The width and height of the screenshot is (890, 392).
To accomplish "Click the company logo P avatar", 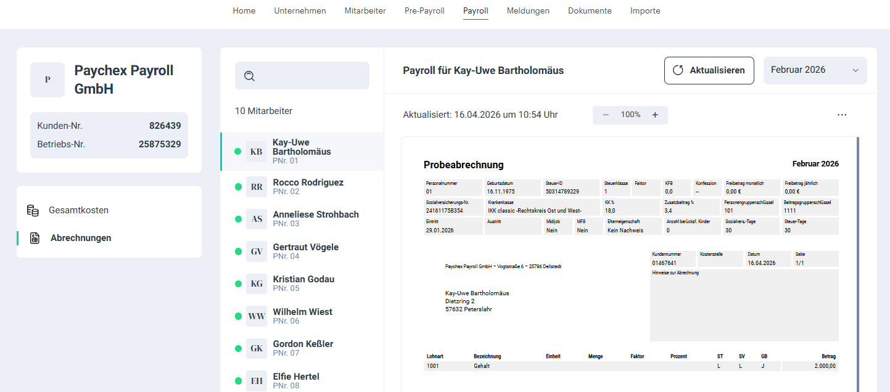I will pyautogui.click(x=47, y=80).
